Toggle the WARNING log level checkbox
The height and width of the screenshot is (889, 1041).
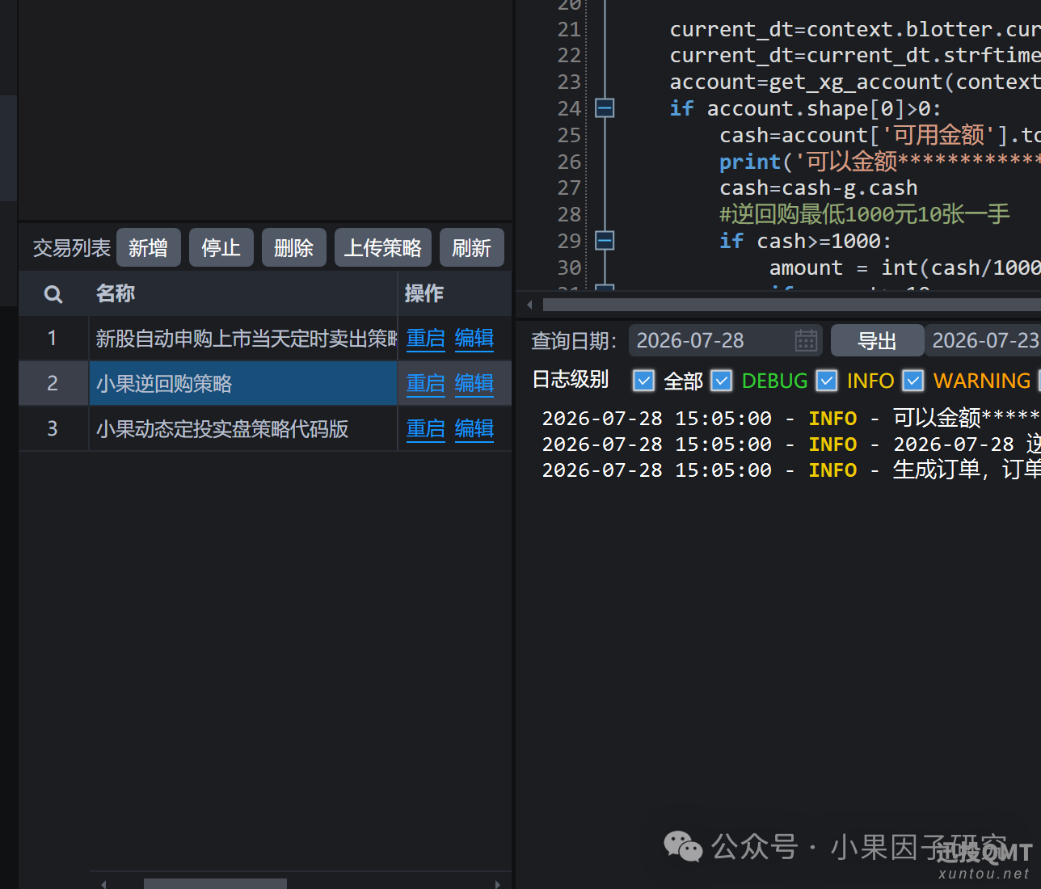pos(913,381)
